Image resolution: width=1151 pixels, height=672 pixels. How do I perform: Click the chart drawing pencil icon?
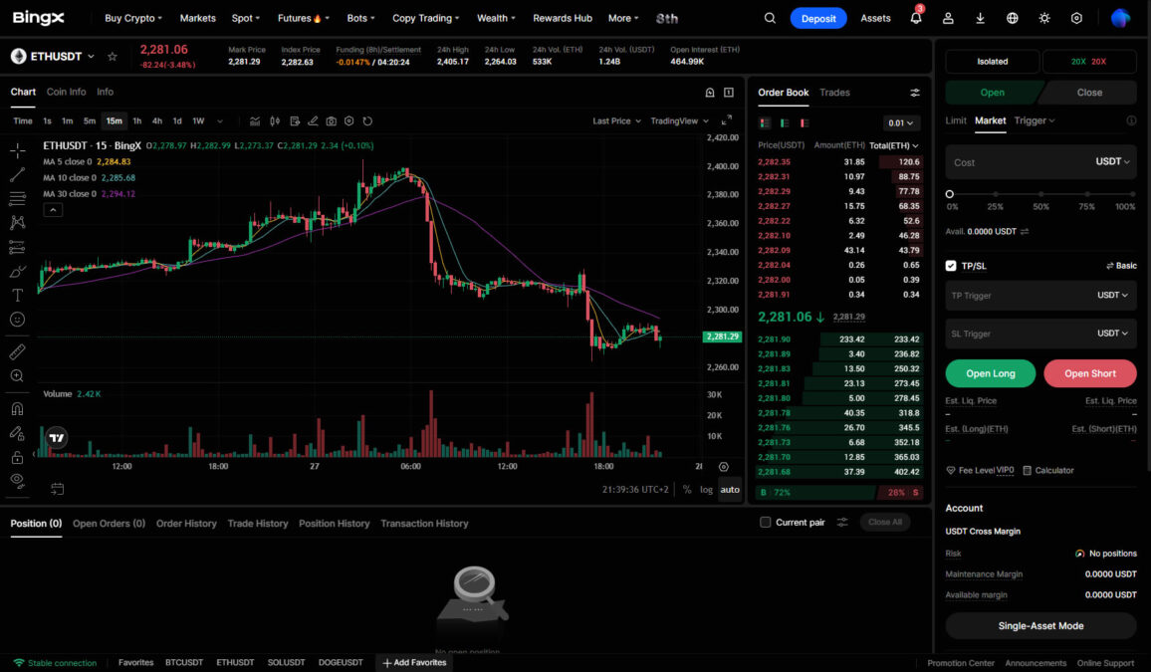point(313,121)
